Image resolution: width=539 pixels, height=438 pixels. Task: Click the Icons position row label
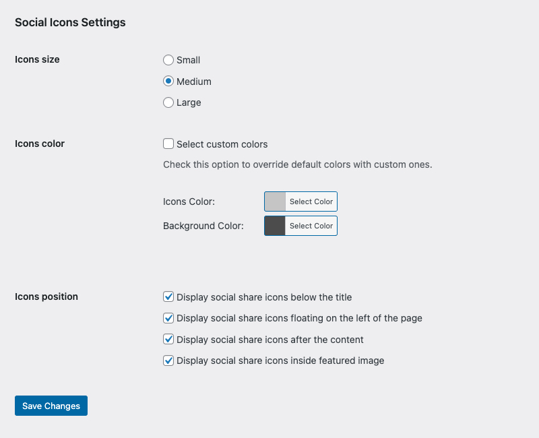point(46,296)
